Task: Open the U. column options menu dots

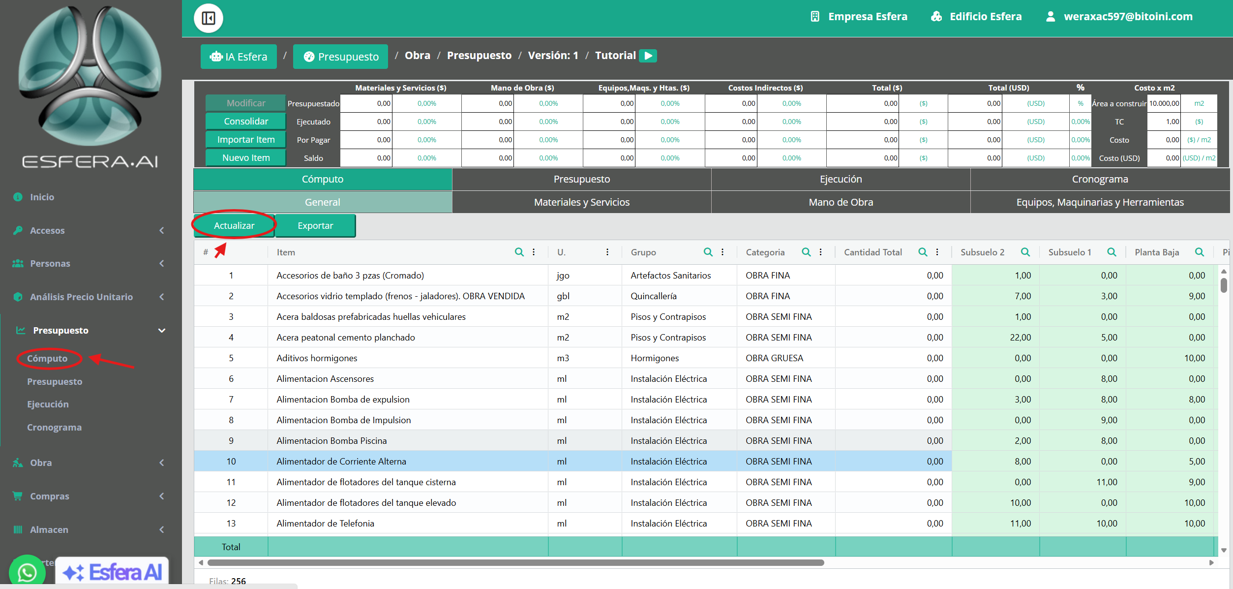Action: [x=607, y=252]
